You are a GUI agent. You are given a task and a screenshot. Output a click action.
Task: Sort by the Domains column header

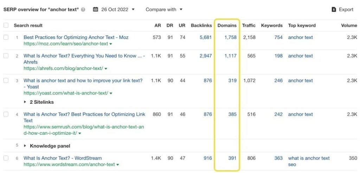[x=227, y=25]
